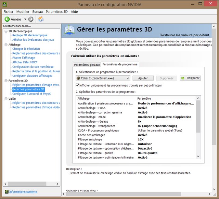Select the Paramètres de programme tab
This screenshot has width=219, height=199.
pyautogui.click(x=120, y=64)
